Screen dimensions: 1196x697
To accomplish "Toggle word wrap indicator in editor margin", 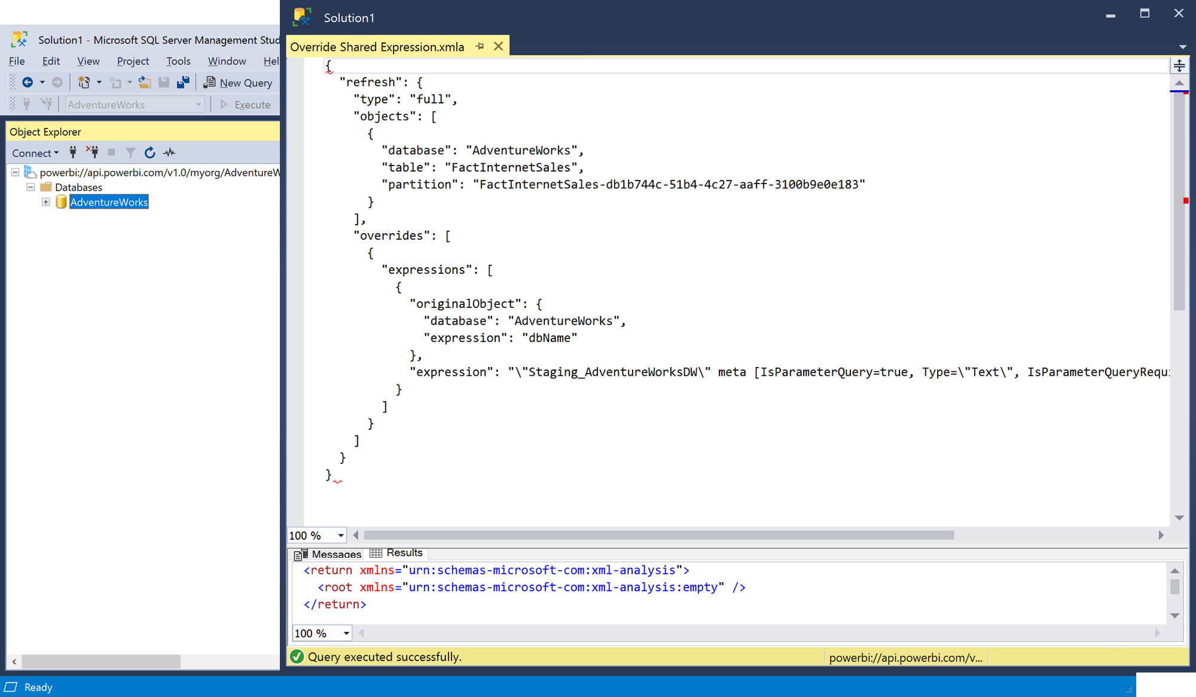I will [x=1179, y=66].
